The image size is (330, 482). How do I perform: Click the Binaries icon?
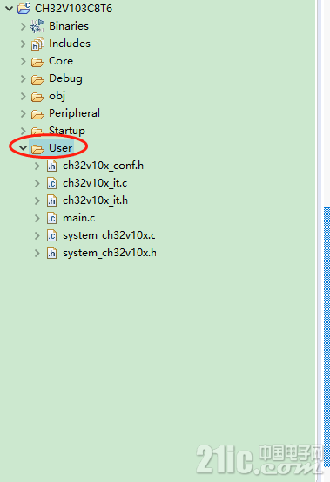click(x=37, y=26)
